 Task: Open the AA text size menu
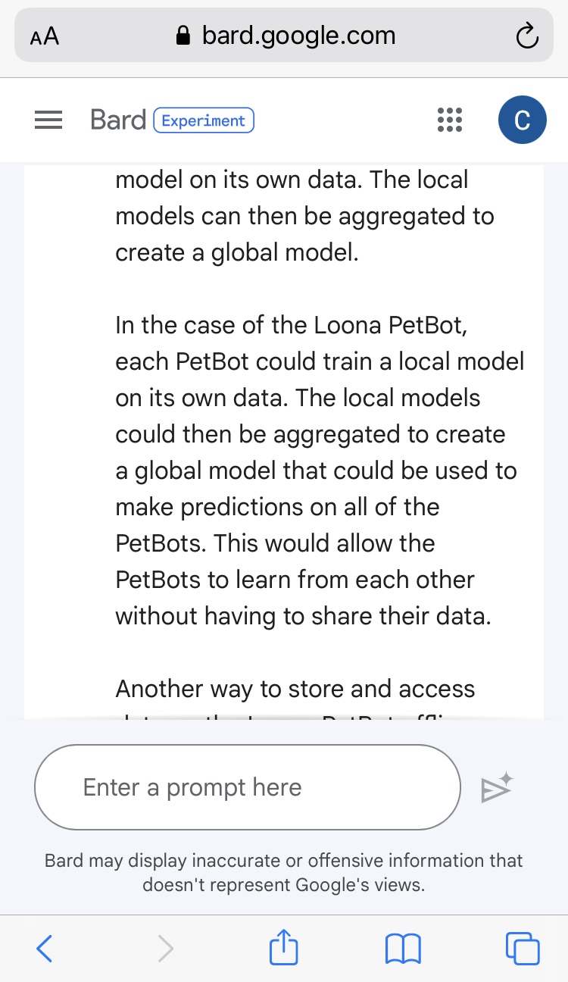tap(45, 36)
